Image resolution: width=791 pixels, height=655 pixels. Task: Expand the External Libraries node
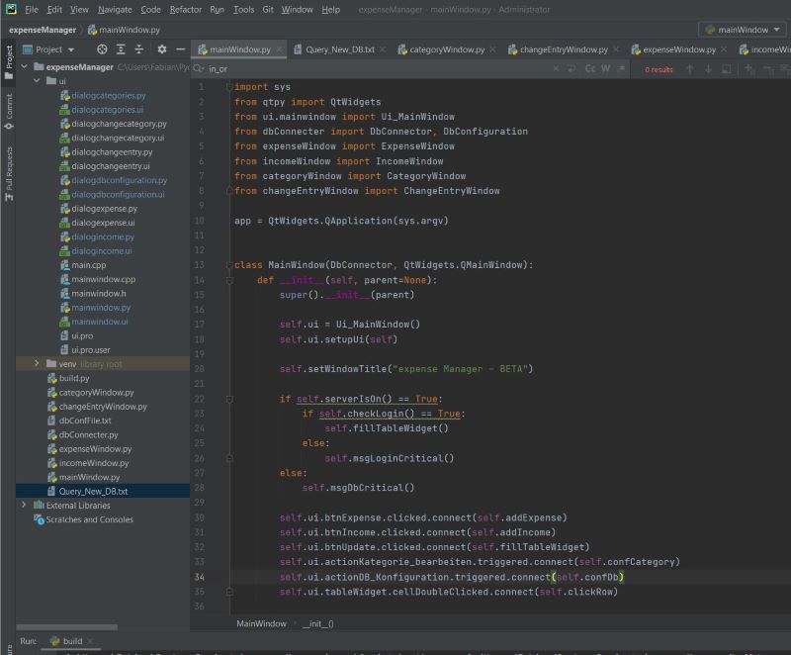click(x=24, y=505)
